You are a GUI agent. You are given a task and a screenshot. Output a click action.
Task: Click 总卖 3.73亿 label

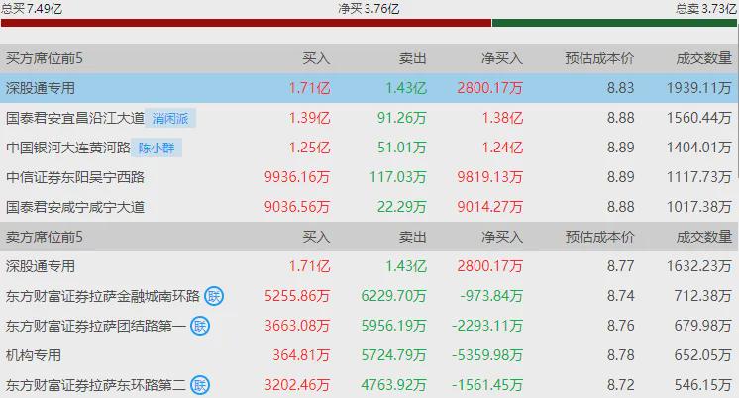[x=706, y=9]
